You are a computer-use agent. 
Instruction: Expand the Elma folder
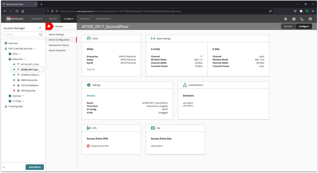19,54
